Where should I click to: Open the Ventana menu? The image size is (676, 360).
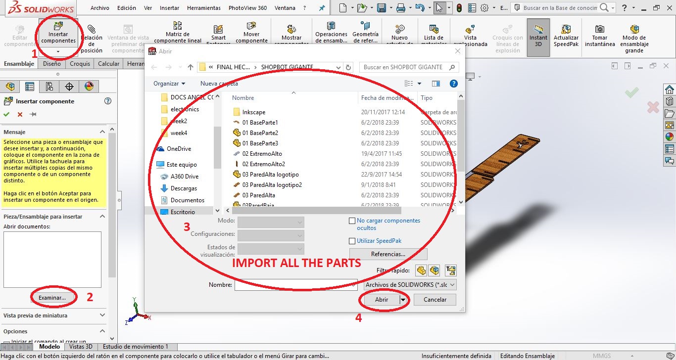click(x=285, y=8)
